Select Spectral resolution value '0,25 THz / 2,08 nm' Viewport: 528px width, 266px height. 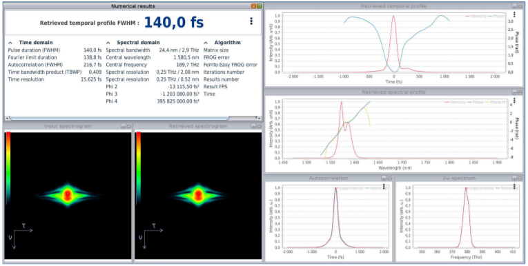tap(178, 72)
